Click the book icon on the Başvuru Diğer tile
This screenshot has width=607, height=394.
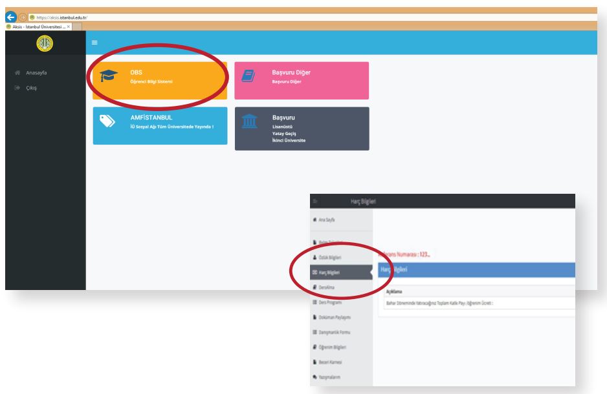click(248, 76)
